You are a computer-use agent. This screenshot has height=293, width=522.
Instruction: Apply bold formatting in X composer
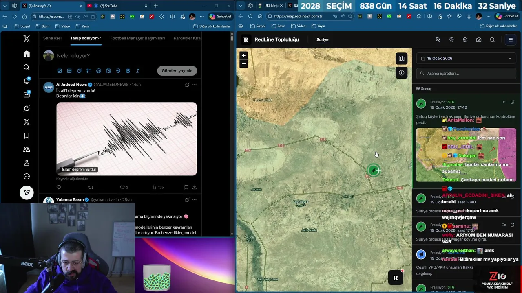point(128,71)
